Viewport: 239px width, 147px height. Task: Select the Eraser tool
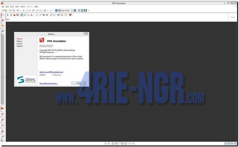tap(51, 15)
